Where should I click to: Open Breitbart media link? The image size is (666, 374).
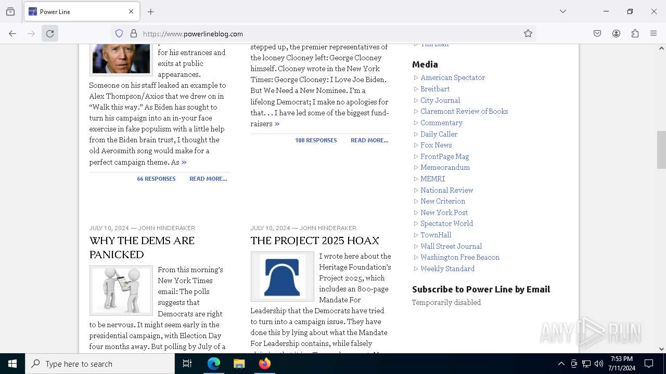tap(435, 89)
